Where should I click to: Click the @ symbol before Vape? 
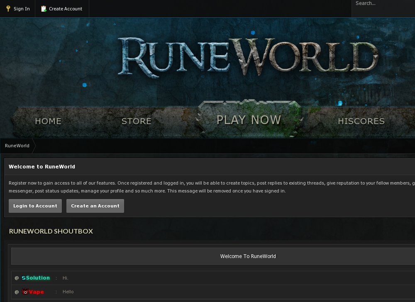pos(16,292)
